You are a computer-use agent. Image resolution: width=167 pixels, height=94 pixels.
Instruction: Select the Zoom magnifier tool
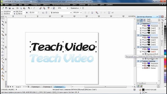tap(3, 28)
